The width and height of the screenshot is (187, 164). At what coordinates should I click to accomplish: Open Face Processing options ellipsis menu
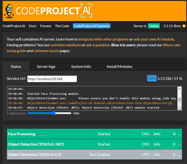click(x=180, y=134)
